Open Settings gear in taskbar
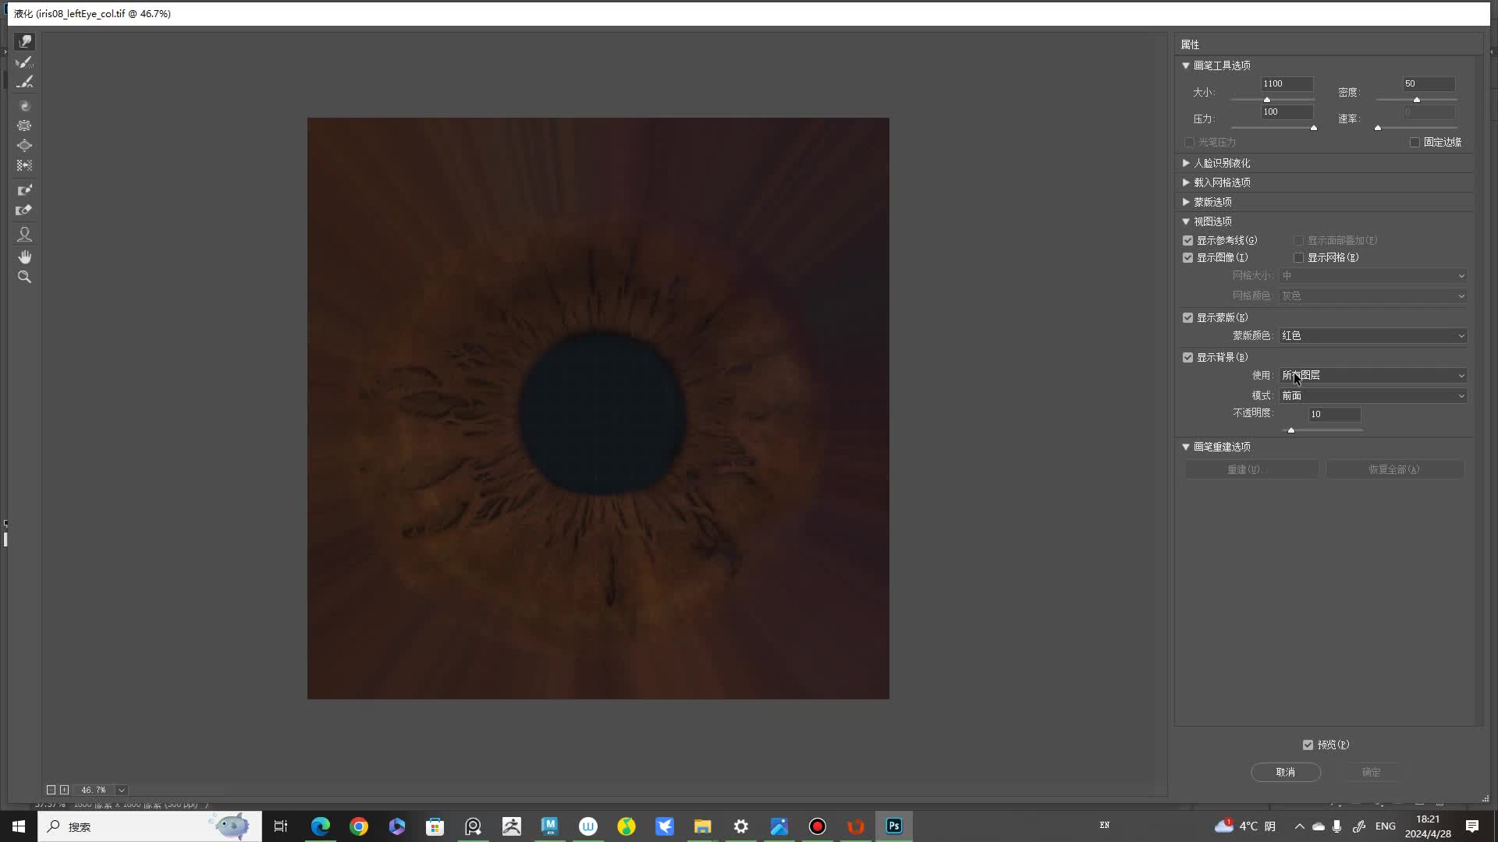Image resolution: width=1498 pixels, height=842 pixels. coord(741,826)
